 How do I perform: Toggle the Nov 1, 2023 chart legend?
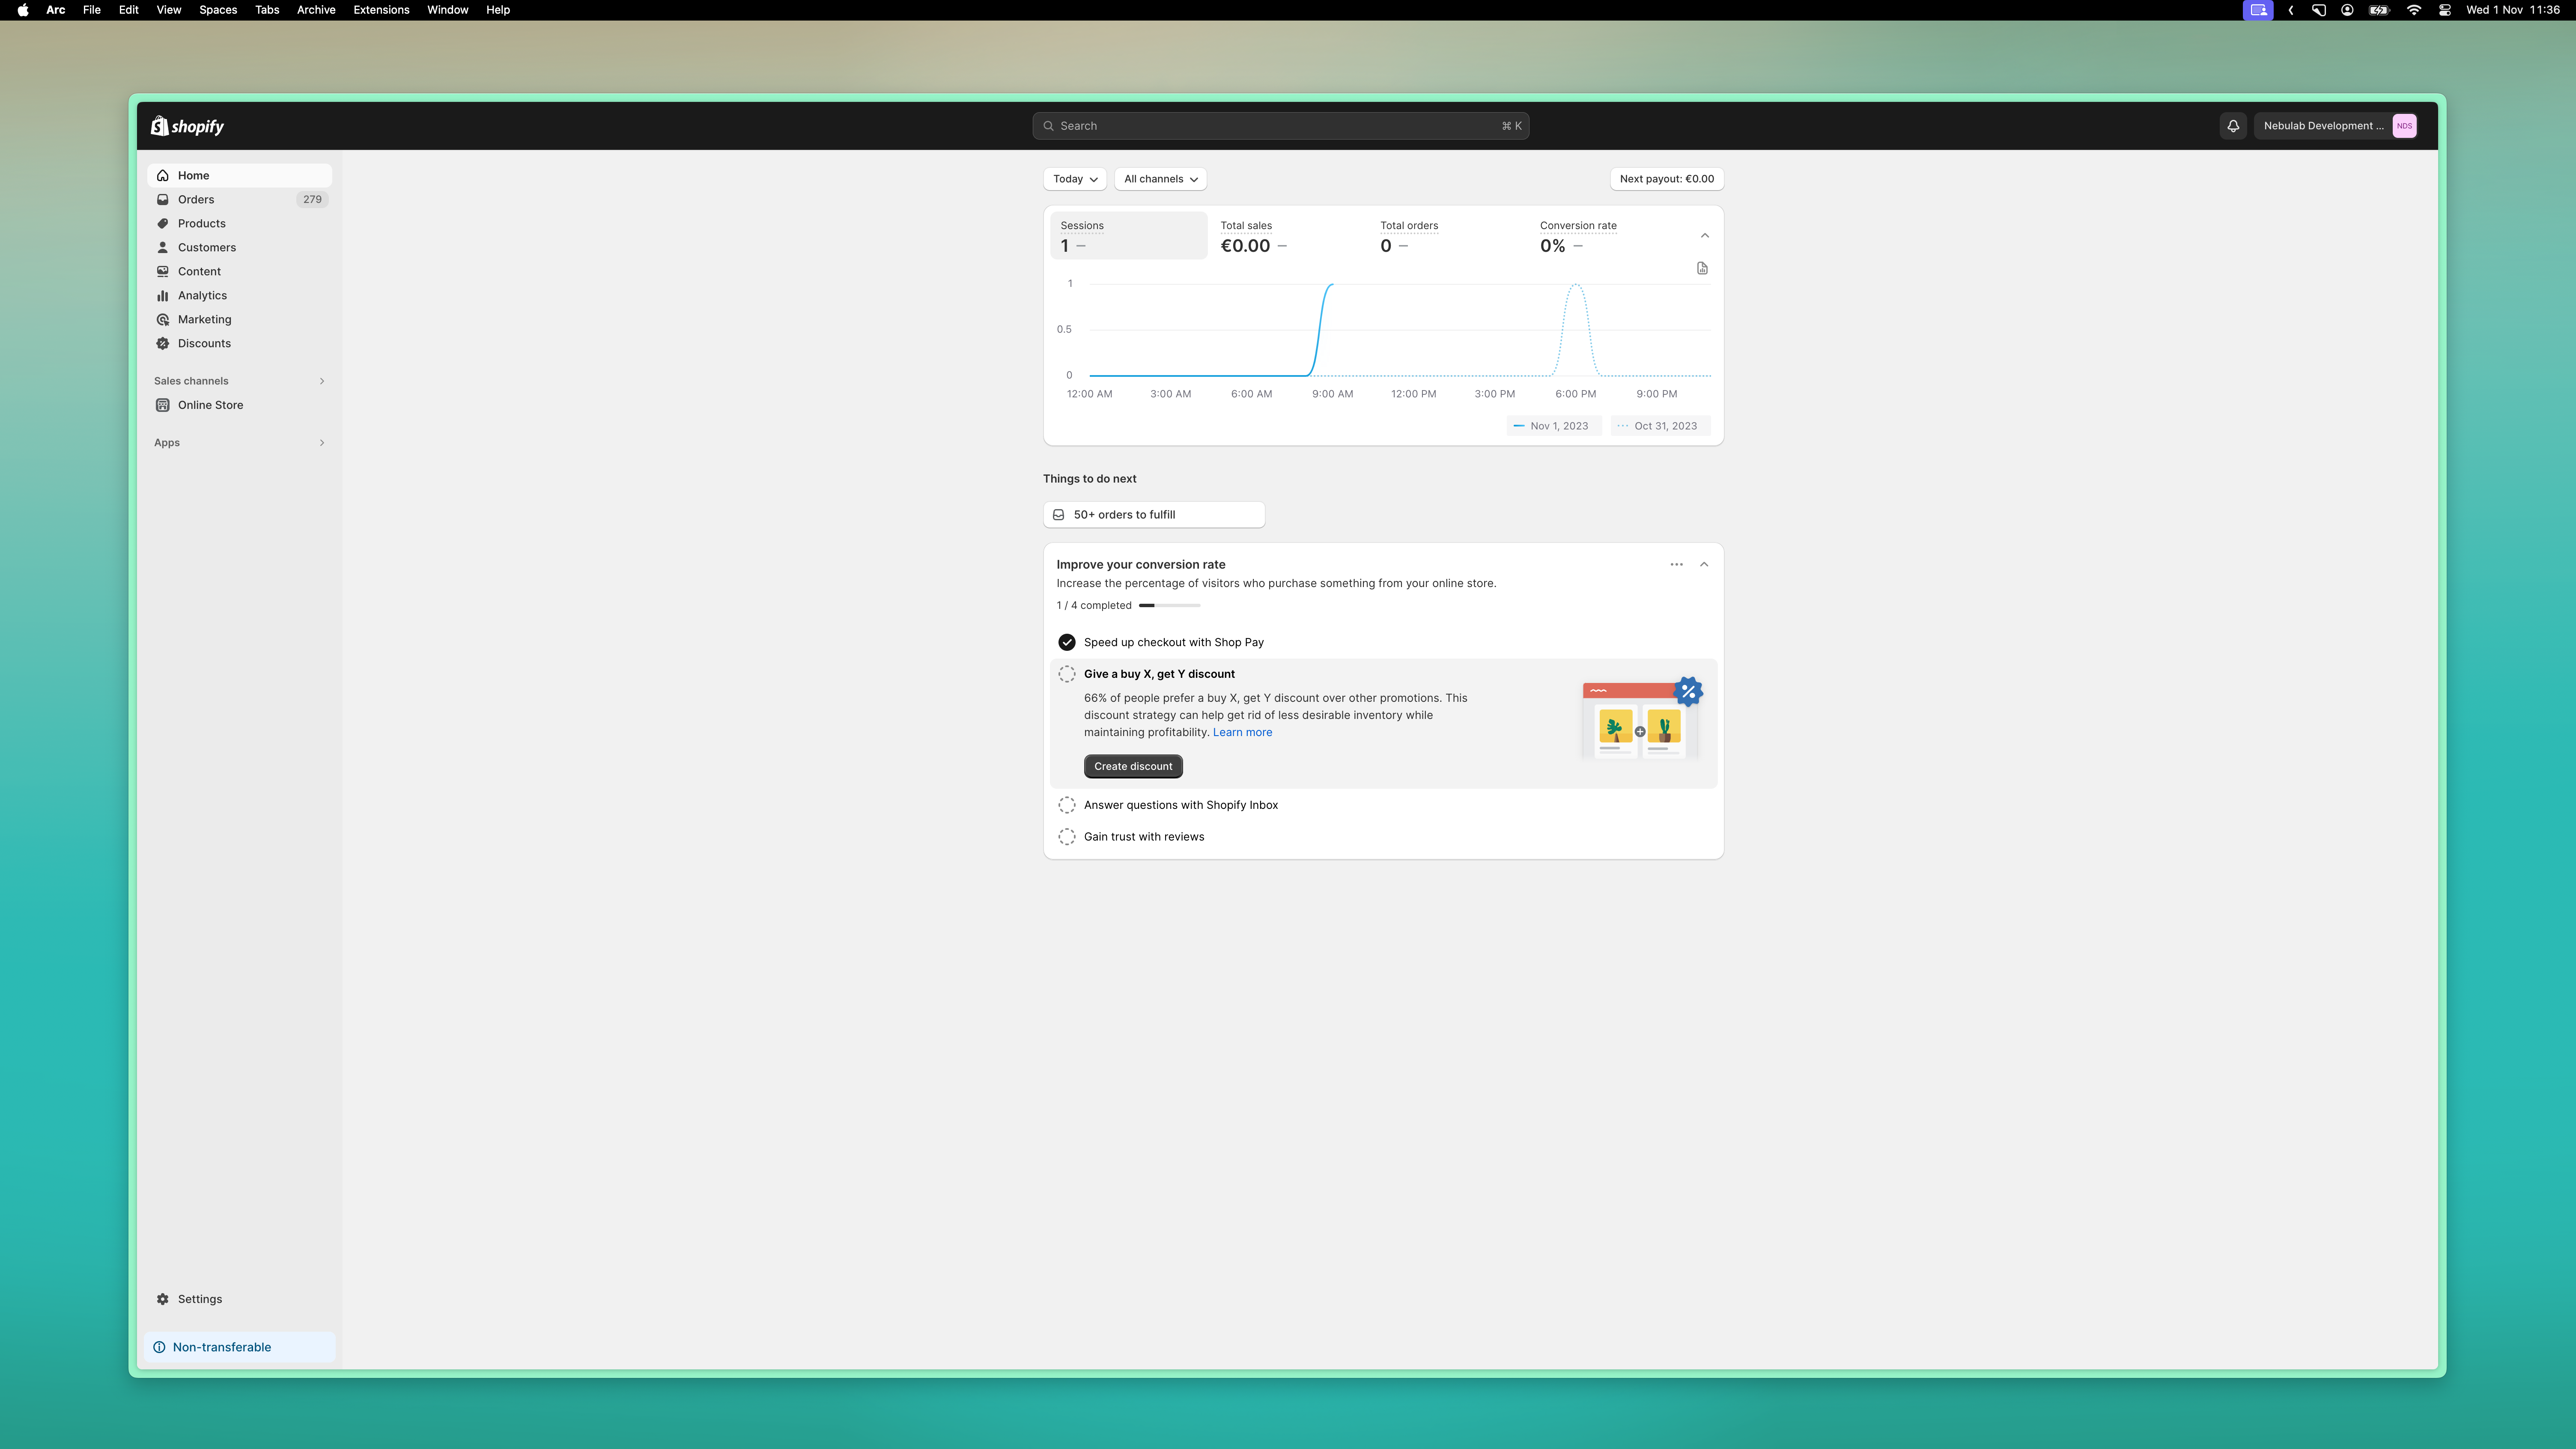[x=1553, y=427]
